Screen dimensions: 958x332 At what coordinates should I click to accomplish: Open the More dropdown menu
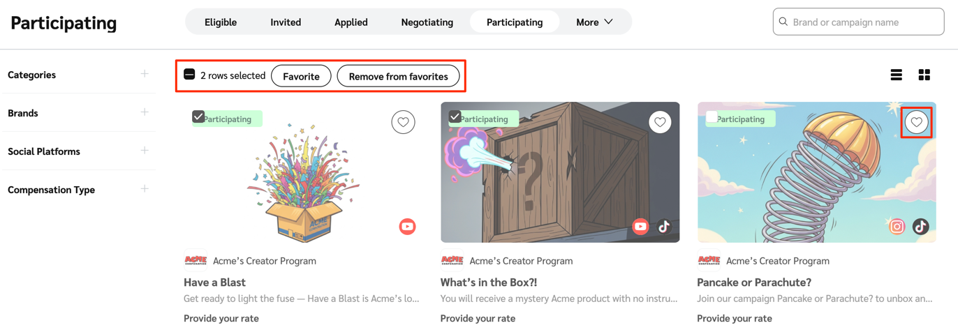coord(594,22)
